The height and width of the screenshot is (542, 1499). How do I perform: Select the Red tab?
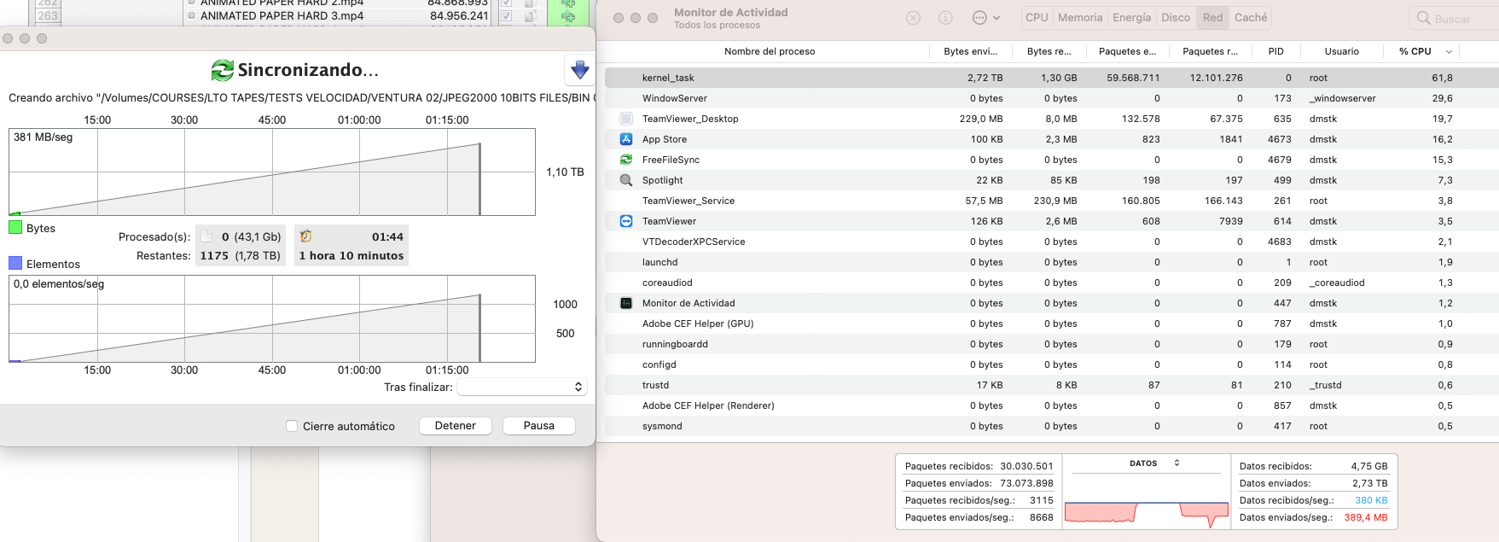[x=1212, y=17]
